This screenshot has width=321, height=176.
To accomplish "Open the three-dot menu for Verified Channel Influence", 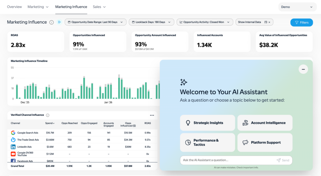I will click(x=152, y=115).
